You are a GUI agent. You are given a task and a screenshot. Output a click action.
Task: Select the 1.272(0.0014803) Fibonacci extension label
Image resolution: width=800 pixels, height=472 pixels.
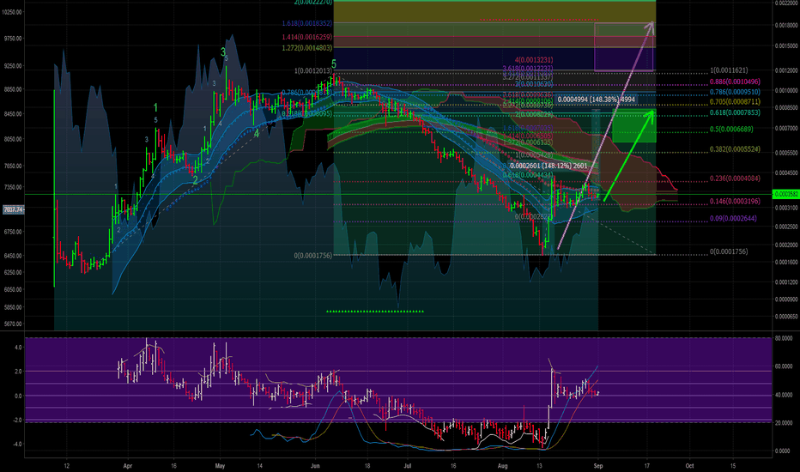tap(306, 48)
